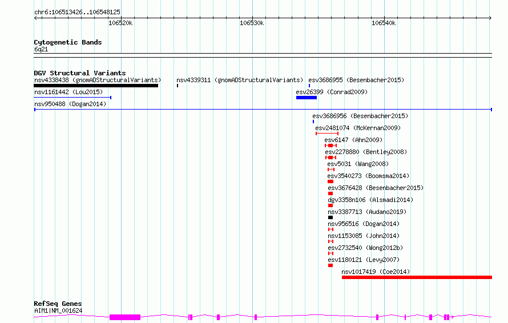Viewport: 508px width, 323px height.
Task: Click the esv6147 red variant glyph
Action: click(331, 146)
